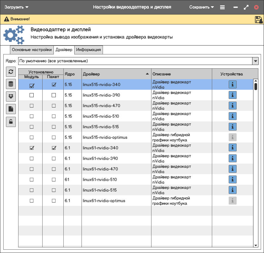This screenshot has height=253, width=264.
Task: Switch to Информация tab
Action: click(x=88, y=50)
